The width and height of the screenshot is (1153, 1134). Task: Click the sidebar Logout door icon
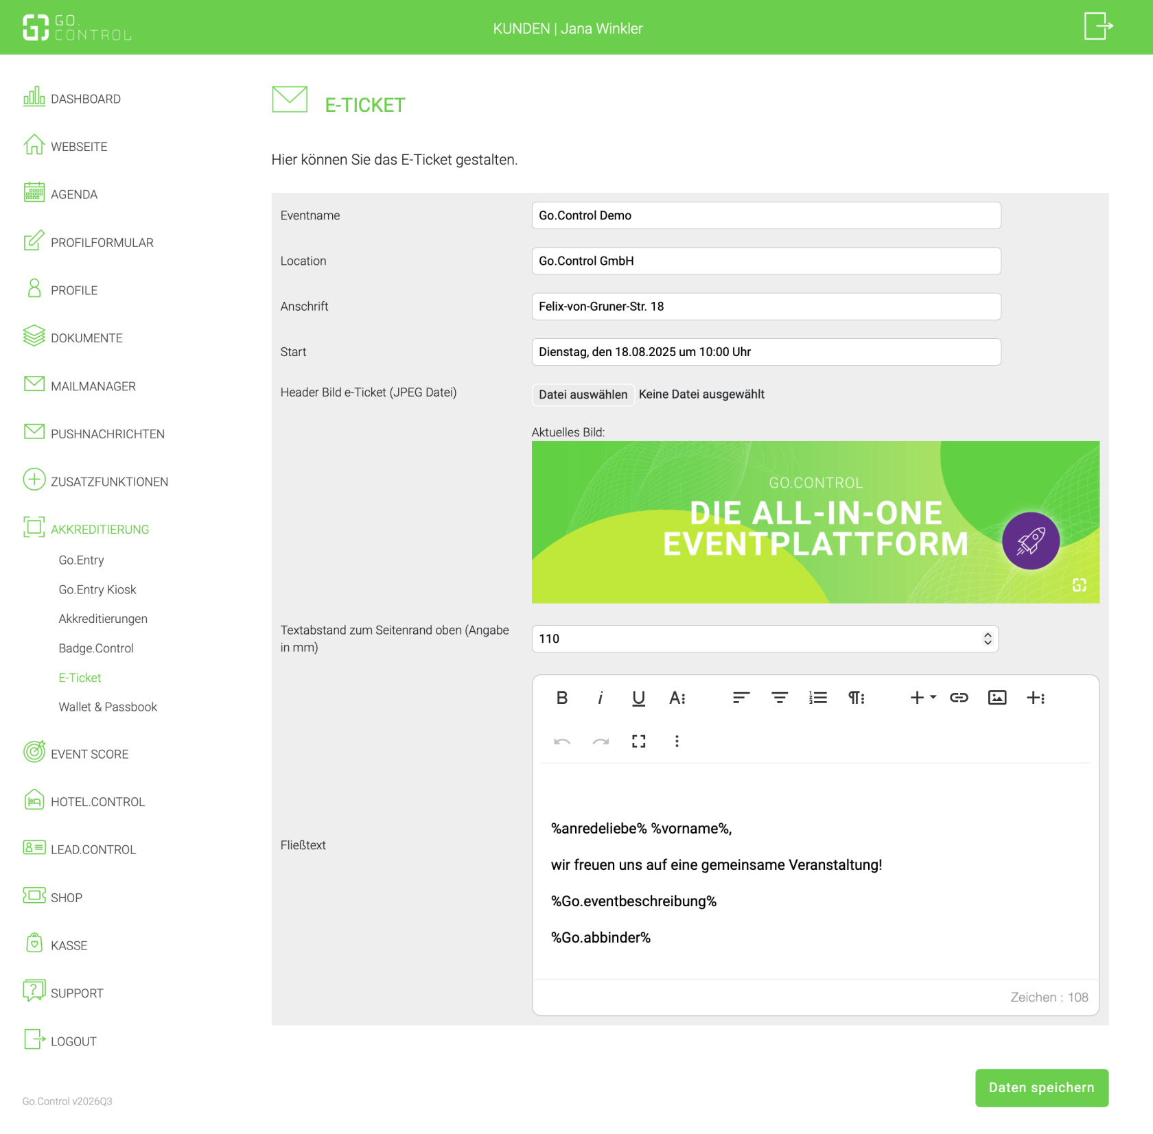point(34,1039)
